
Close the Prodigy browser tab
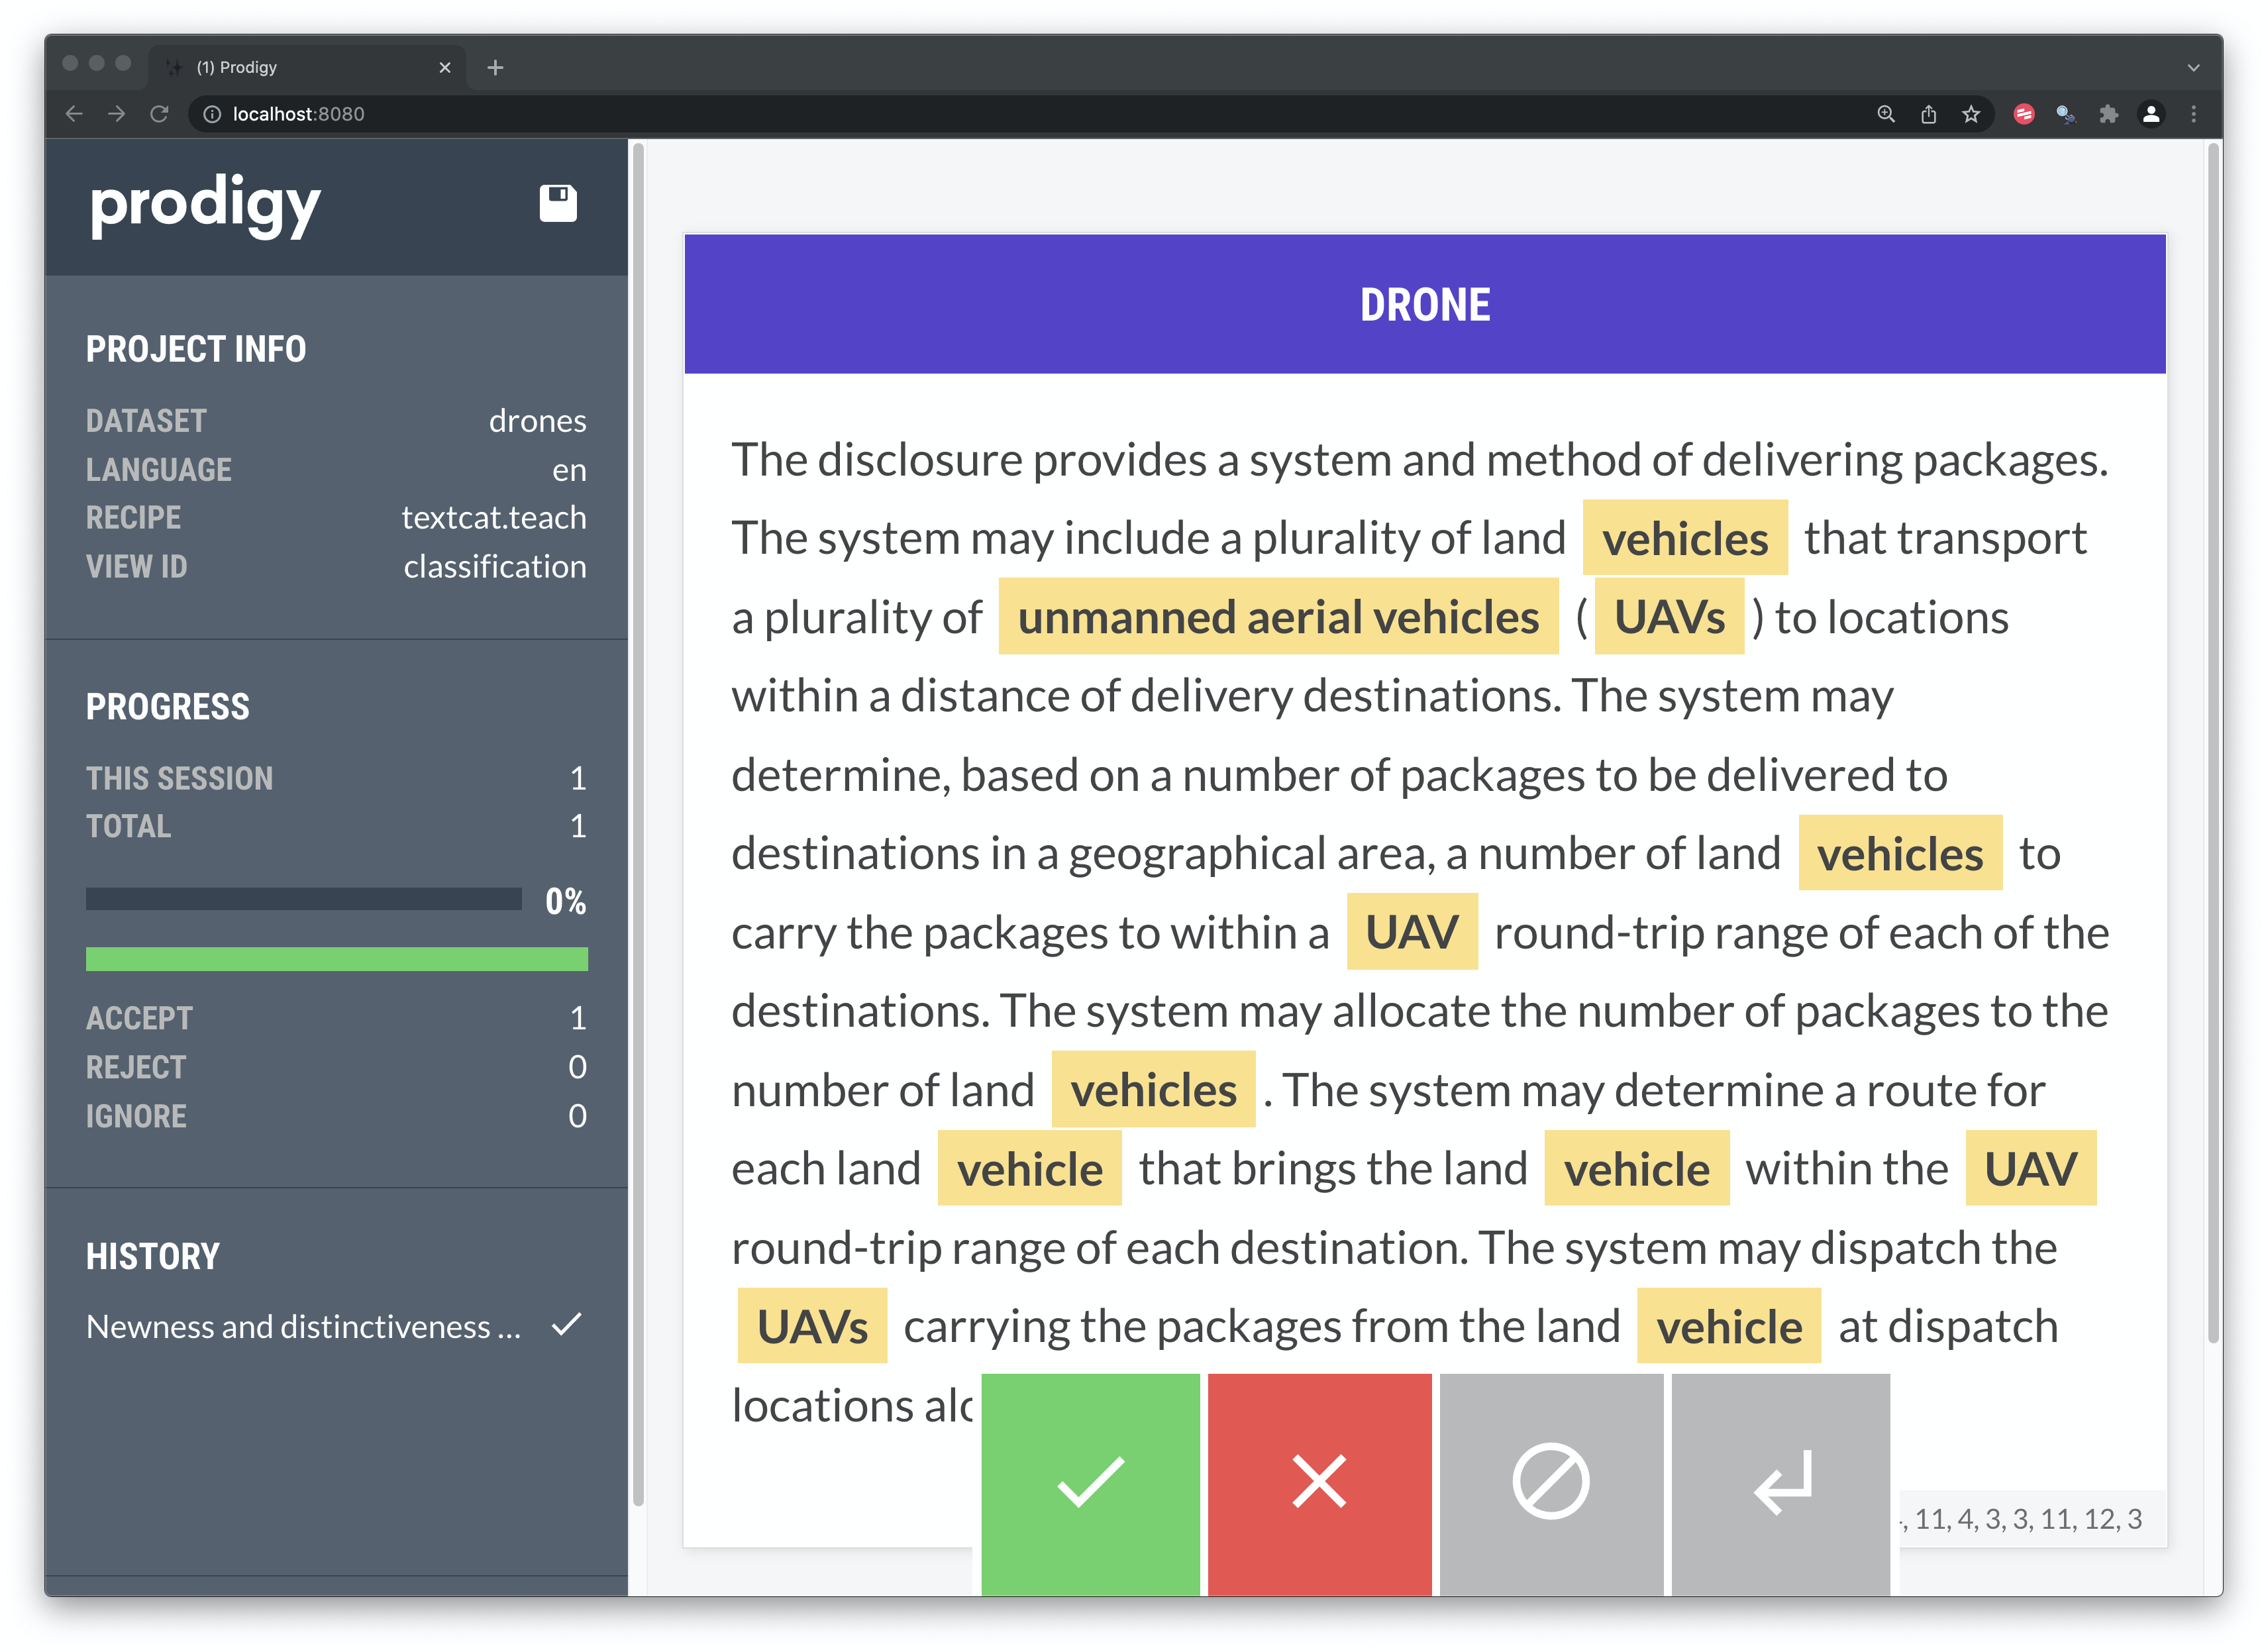coord(445,67)
